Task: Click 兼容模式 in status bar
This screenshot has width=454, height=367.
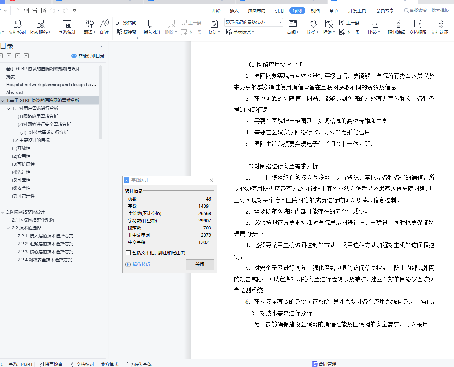Action: click(110, 364)
